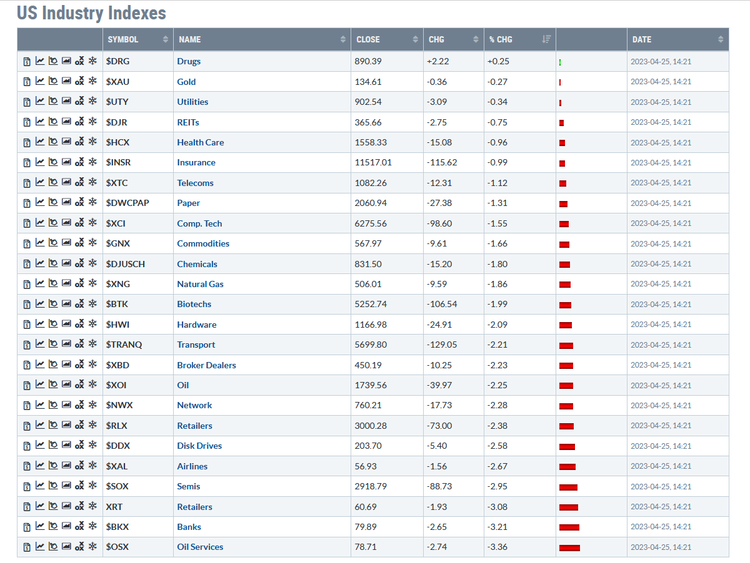Sort table by the CLOSE column header
Screen dimensions: 750x563
[x=387, y=39]
